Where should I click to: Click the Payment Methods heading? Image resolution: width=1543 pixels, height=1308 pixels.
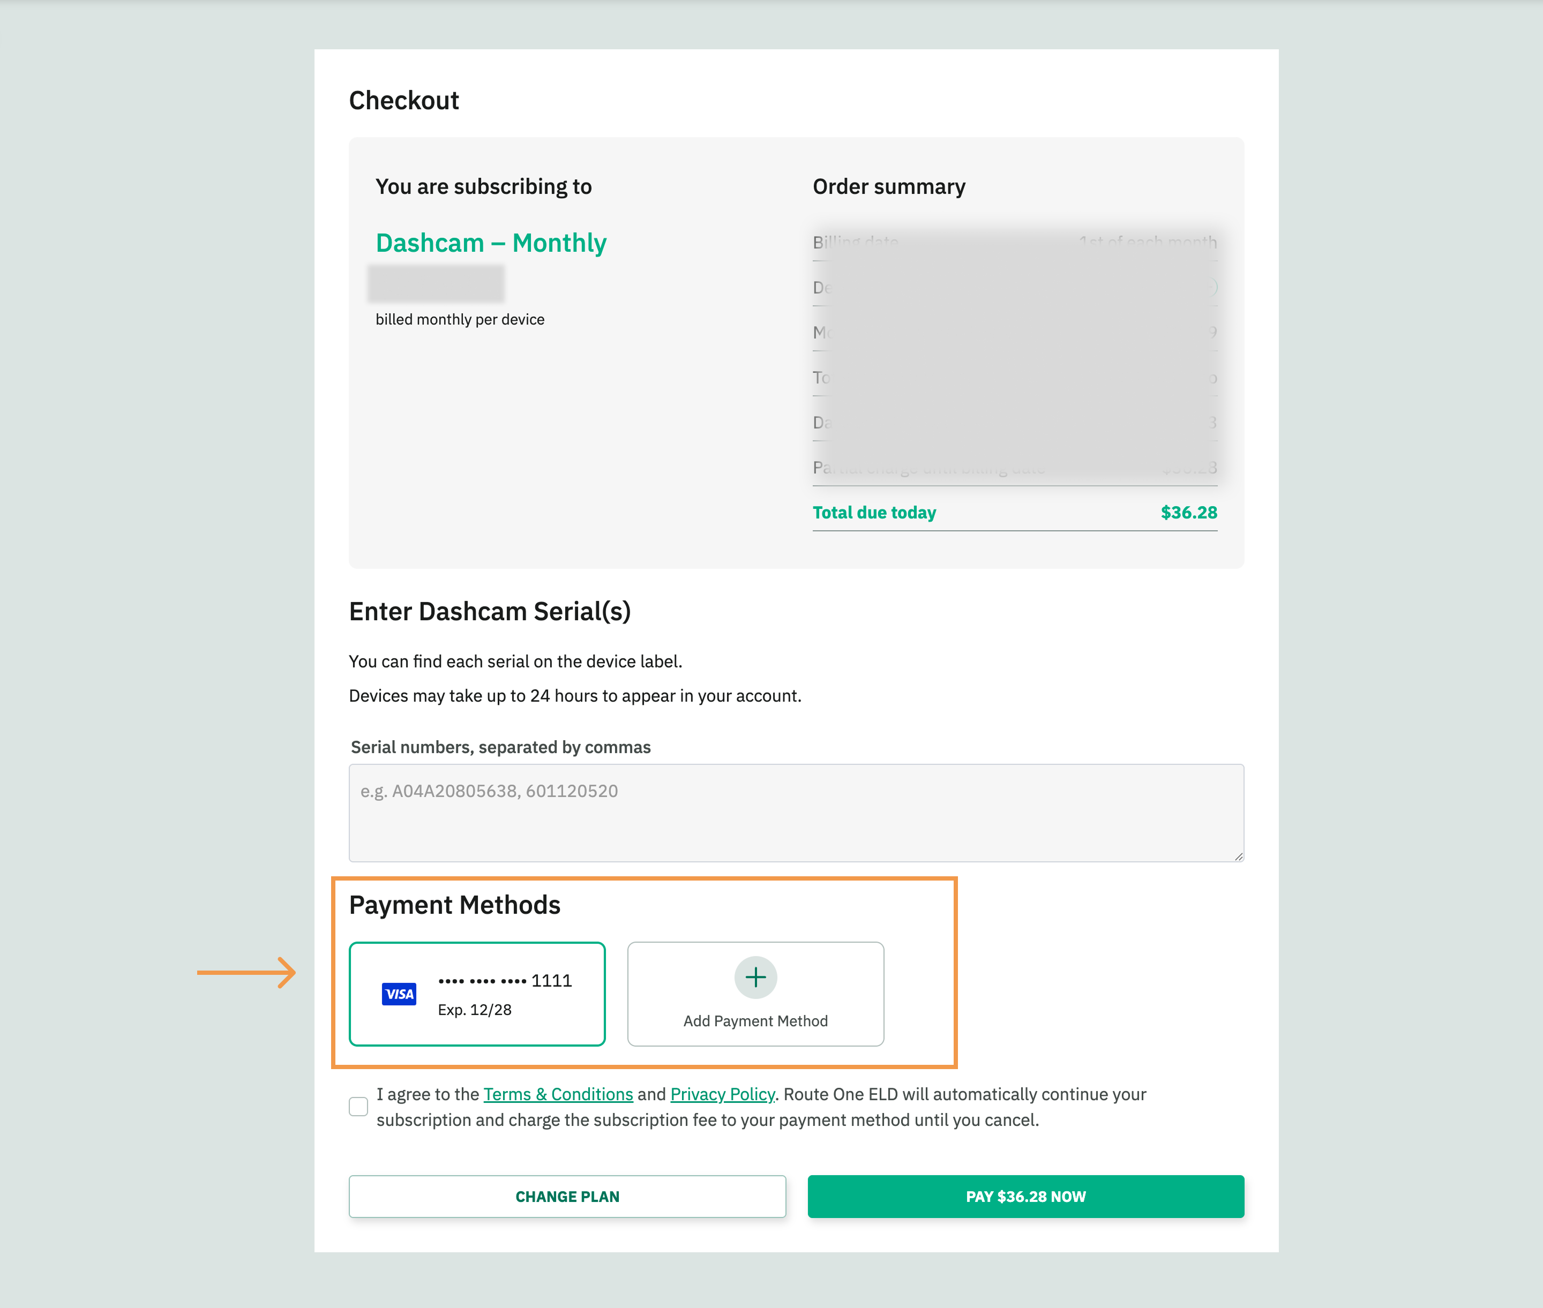tap(455, 905)
